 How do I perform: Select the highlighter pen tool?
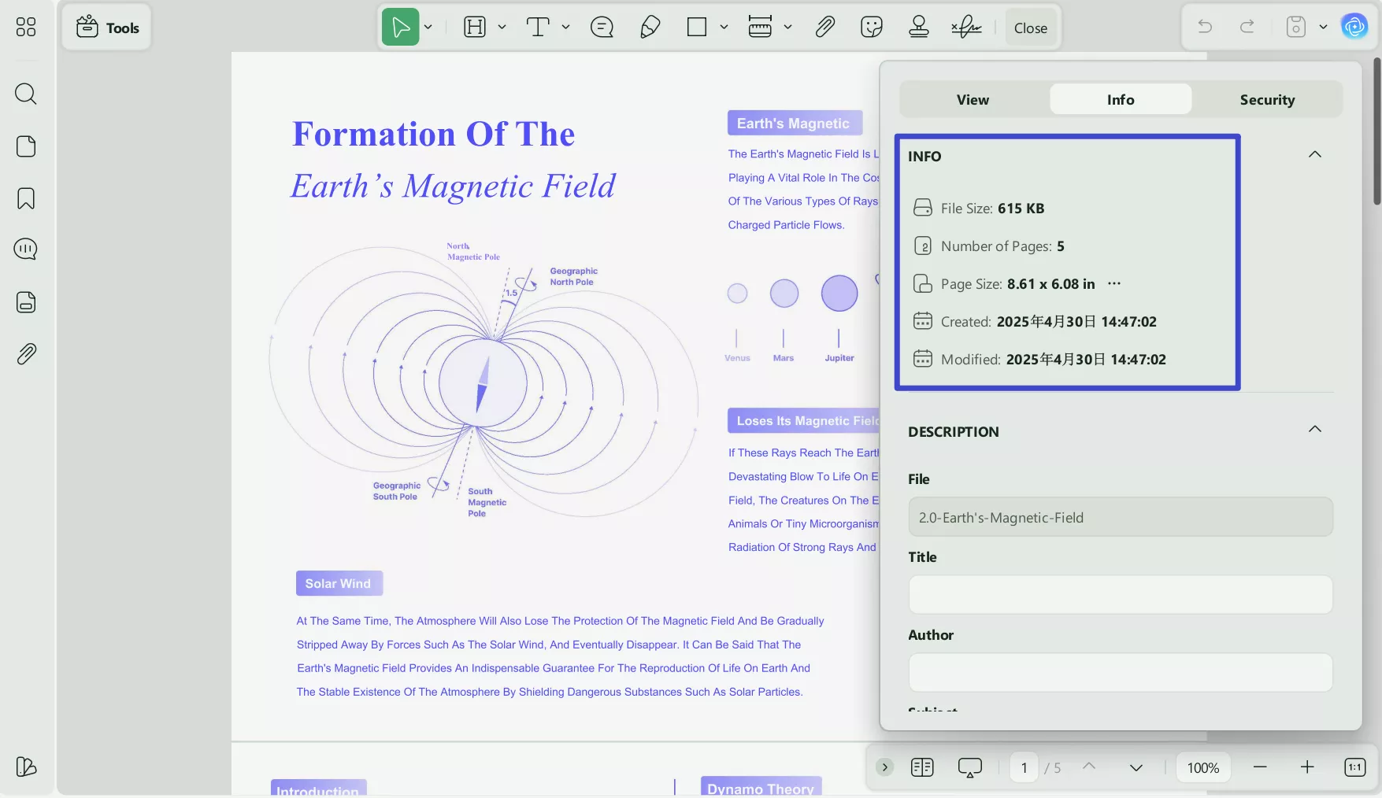tap(650, 28)
